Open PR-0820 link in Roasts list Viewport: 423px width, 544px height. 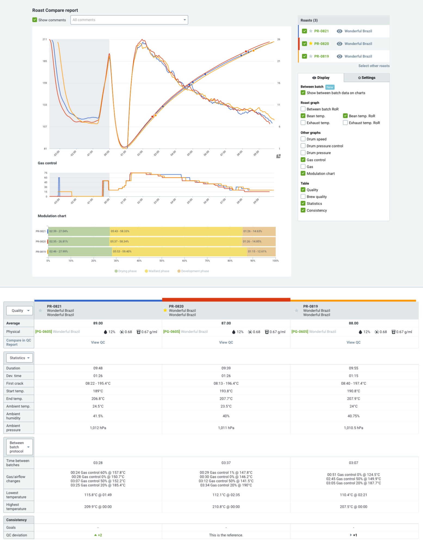click(321, 44)
